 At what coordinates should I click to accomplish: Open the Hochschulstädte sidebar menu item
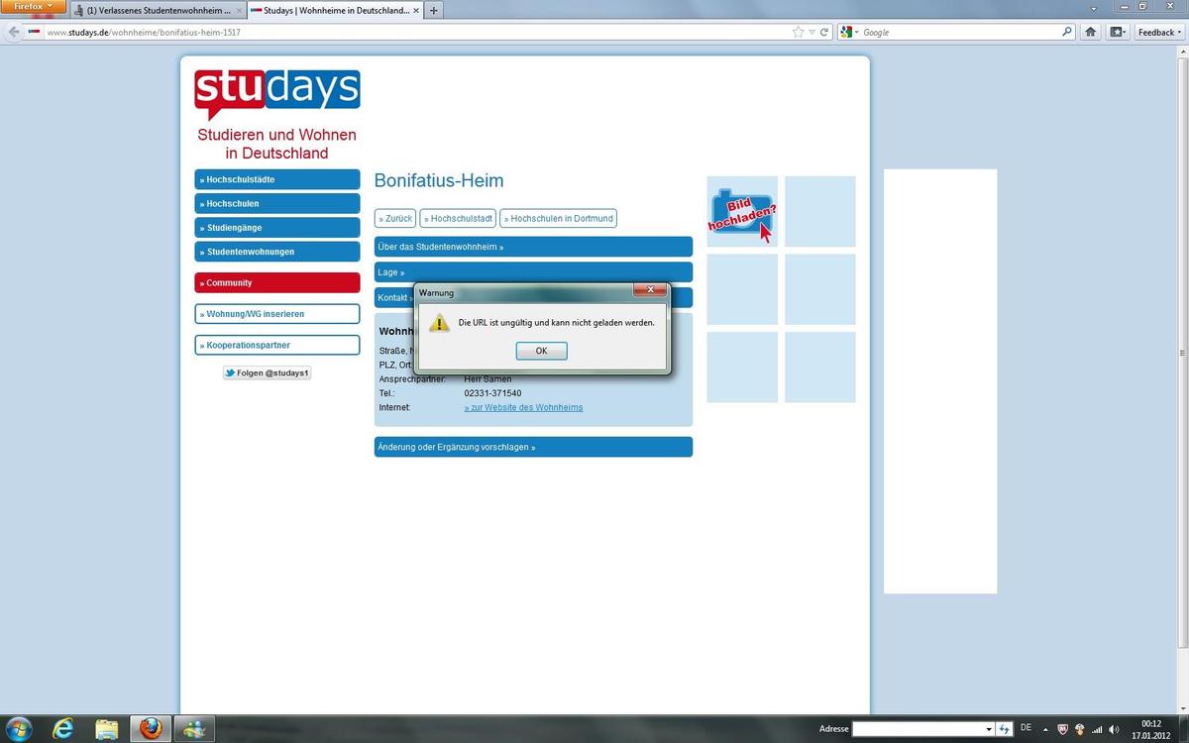pyautogui.click(x=276, y=179)
